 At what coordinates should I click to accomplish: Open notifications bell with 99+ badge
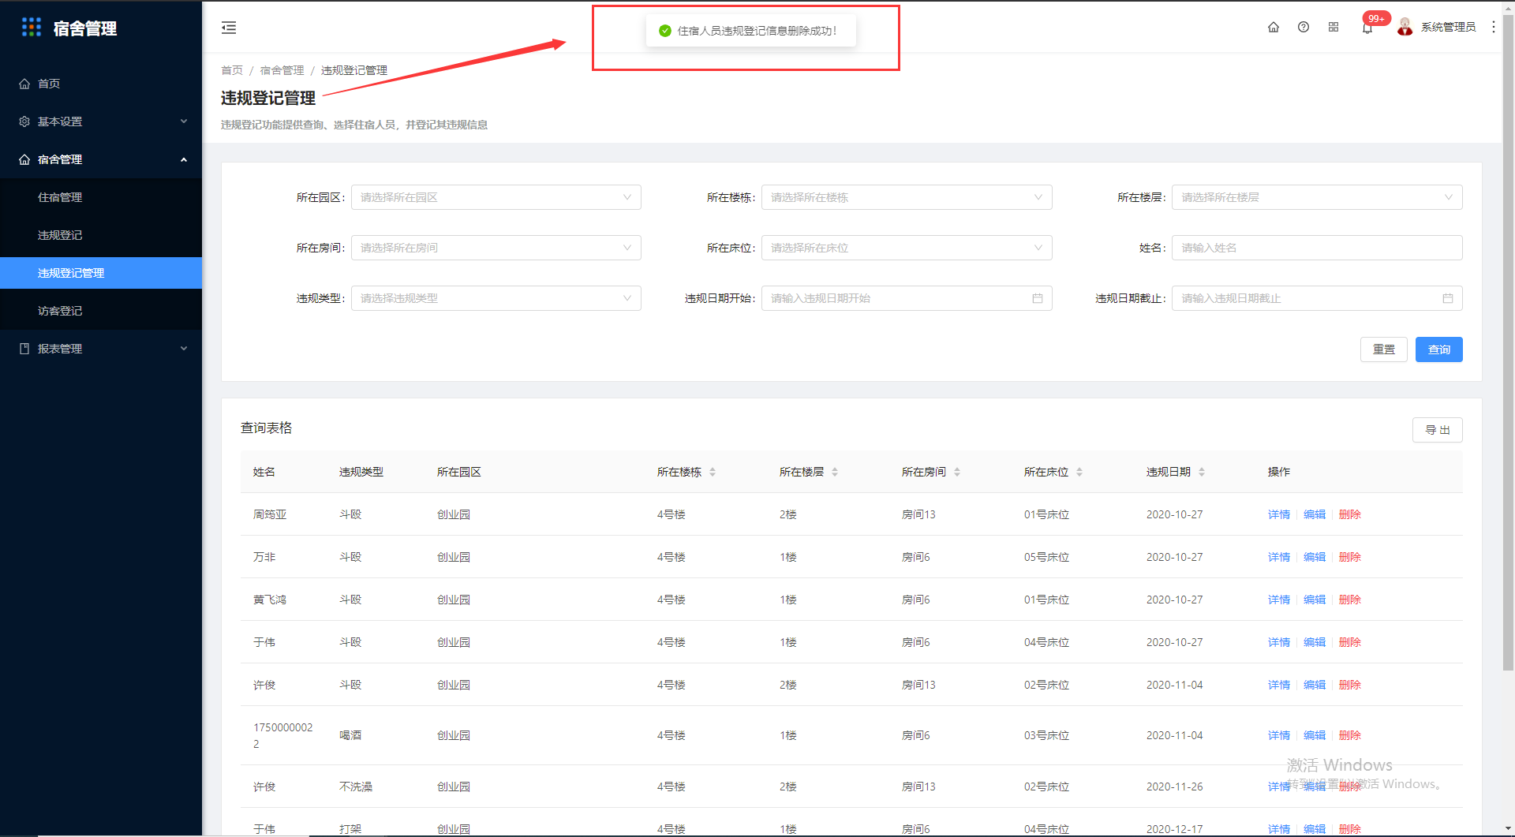point(1367,28)
